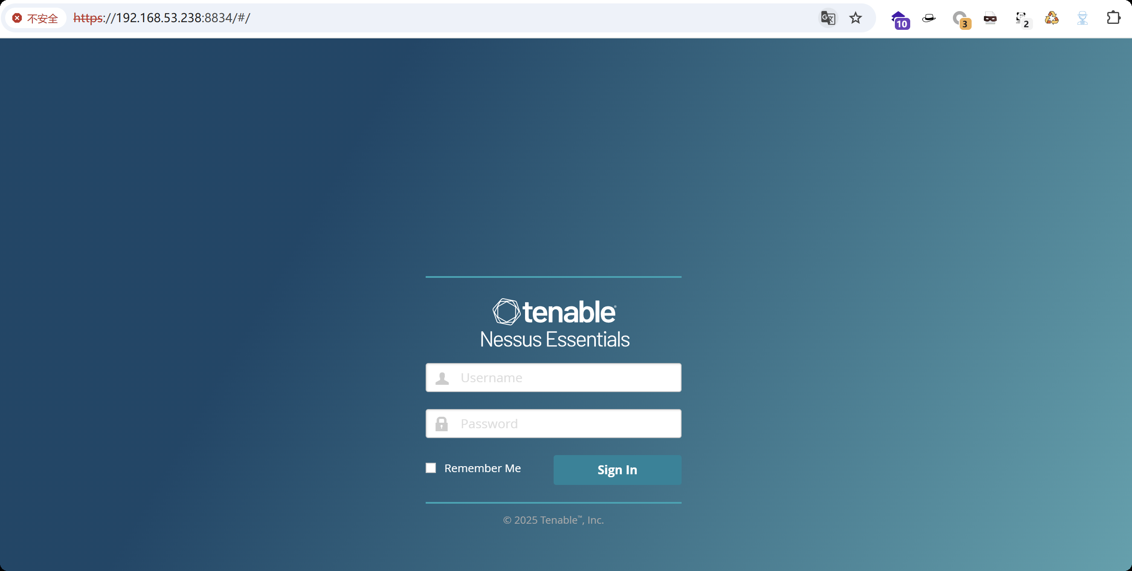Click the white fedora hat extension icon
Image resolution: width=1132 pixels, height=571 pixels.
[929, 18]
